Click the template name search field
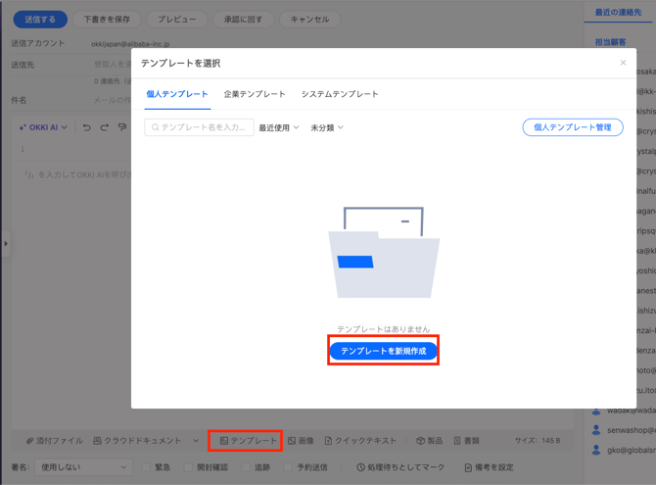The width and height of the screenshot is (656, 485). (x=199, y=127)
